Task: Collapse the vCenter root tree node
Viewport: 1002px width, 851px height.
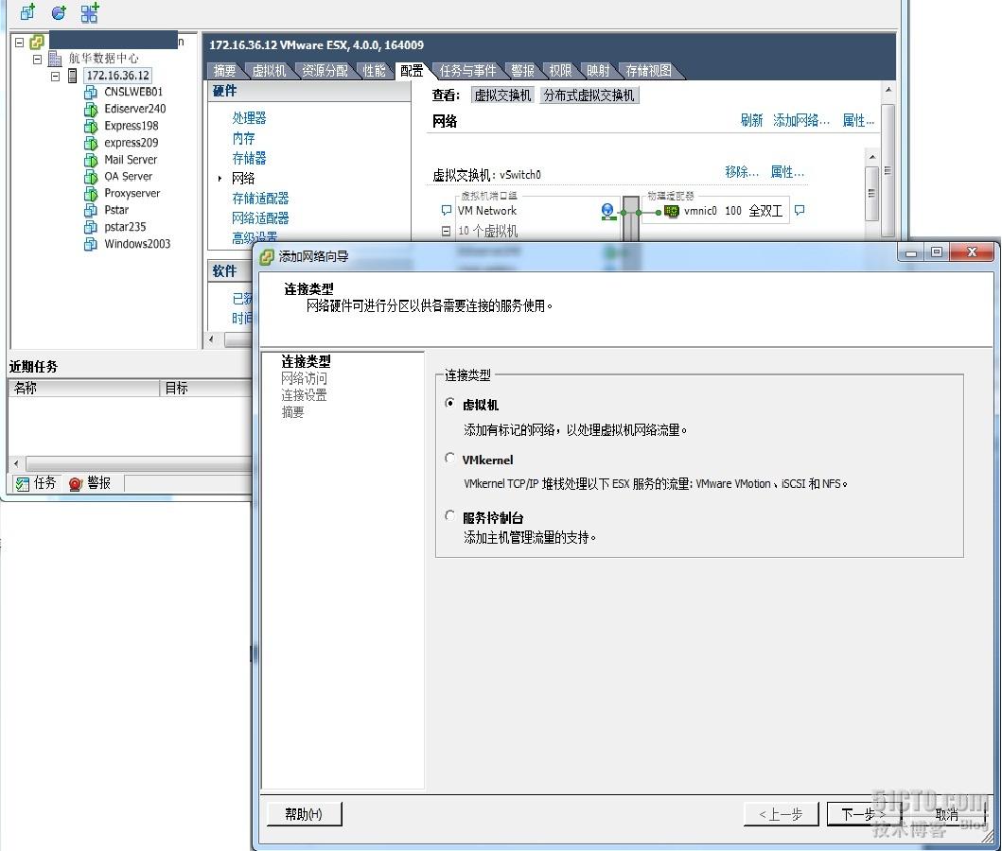Action: tap(20, 43)
